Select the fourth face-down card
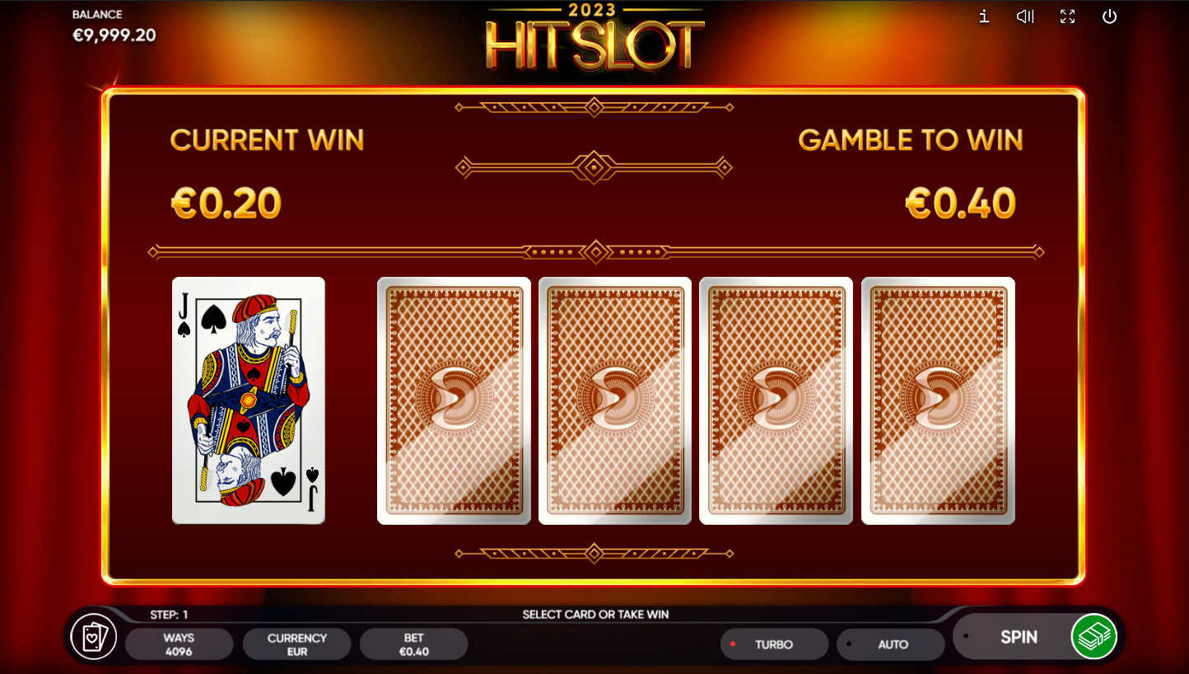 click(x=938, y=400)
